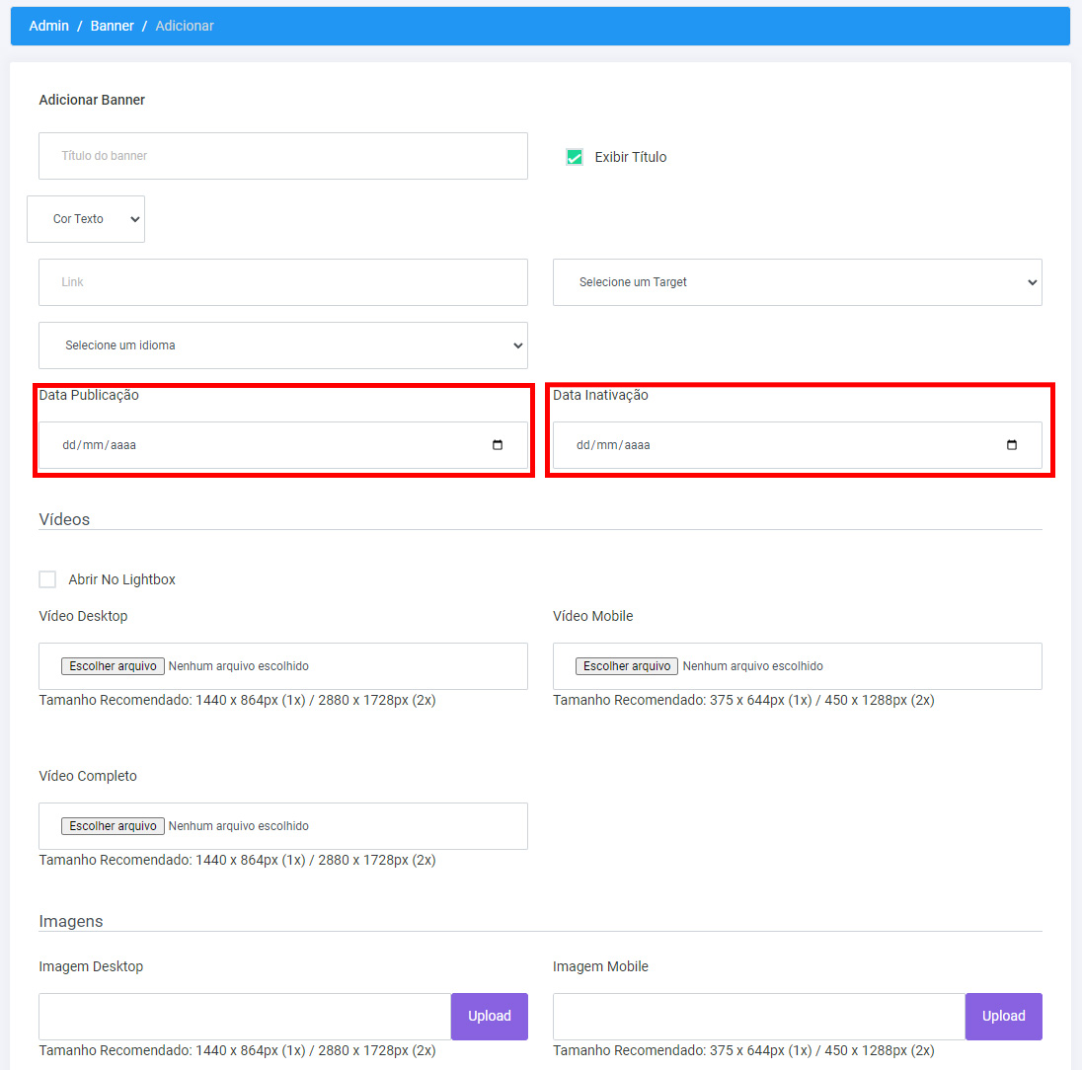1082x1070 pixels.
Task: Choose file for Vídeo Completo
Action: [x=114, y=826]
